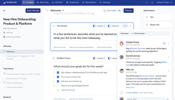Image resolution: width=175 pixels, height=100 pixels.
Task: Remove the Text Answer block with X
Action: click(x=130, y=26)
